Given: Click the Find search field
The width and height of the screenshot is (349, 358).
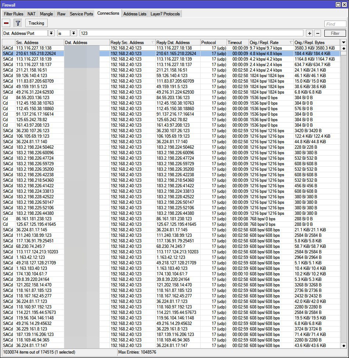Looking at the screenshot, I should pyautogui.click(x=335, y=24).
